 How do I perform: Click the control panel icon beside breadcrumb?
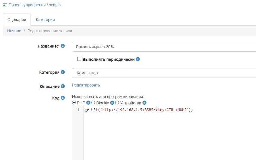pyautogui.click(x=5, y=5)
